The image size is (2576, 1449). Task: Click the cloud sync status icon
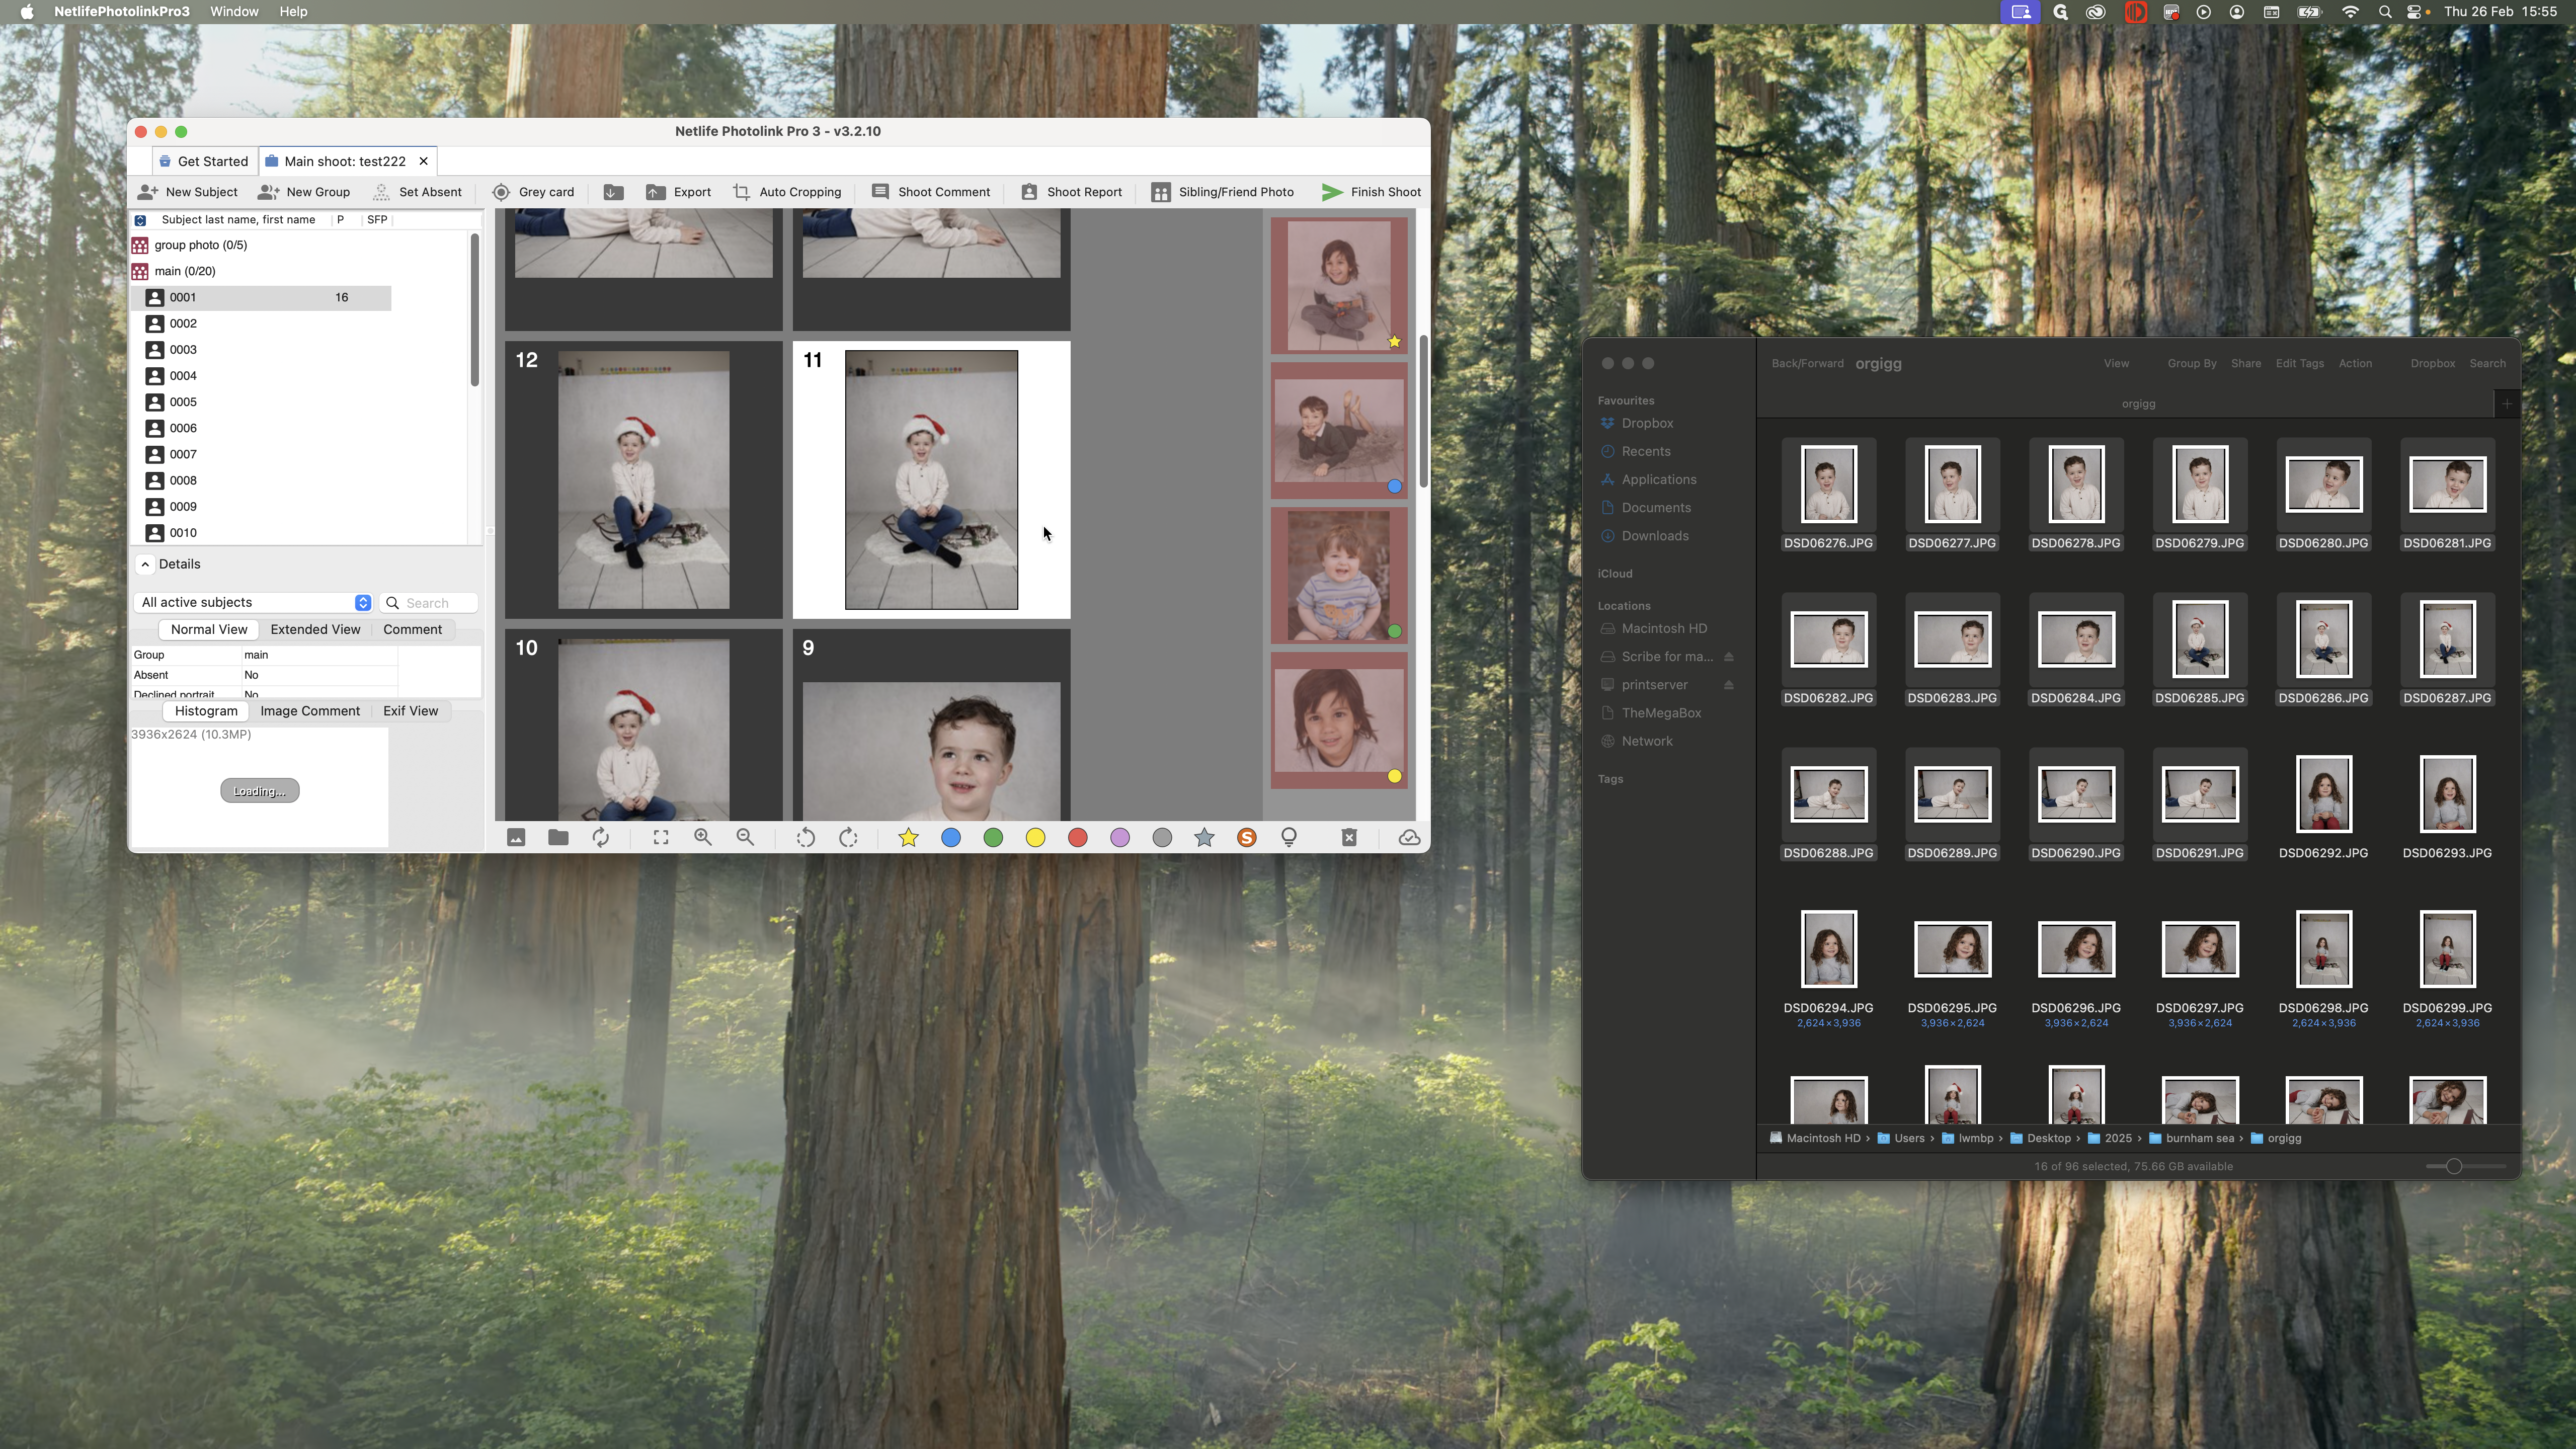coord(1409,838)
